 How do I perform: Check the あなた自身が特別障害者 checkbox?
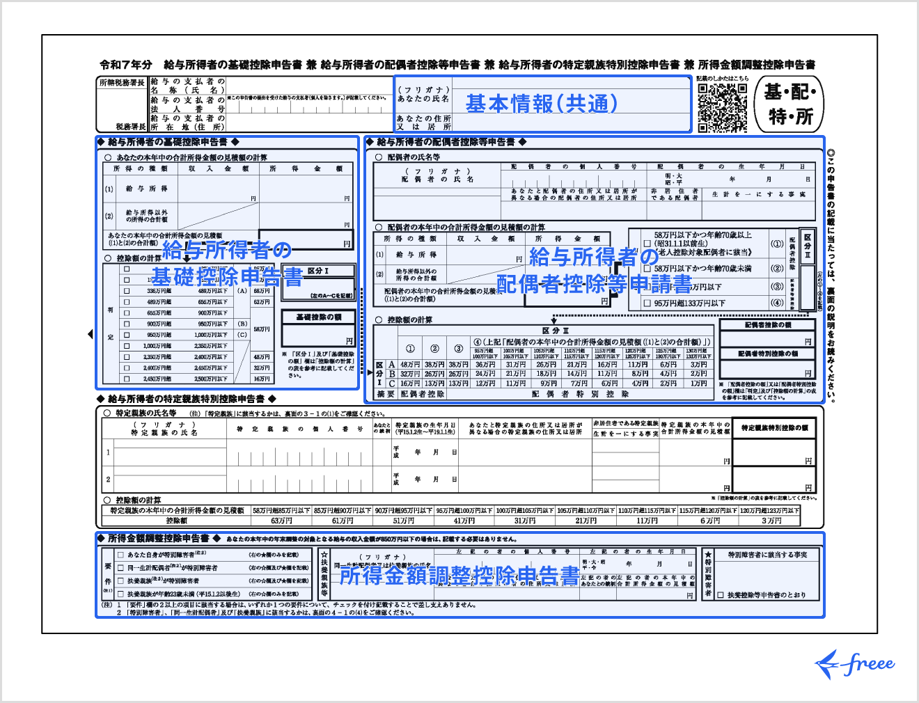(120, 555)
